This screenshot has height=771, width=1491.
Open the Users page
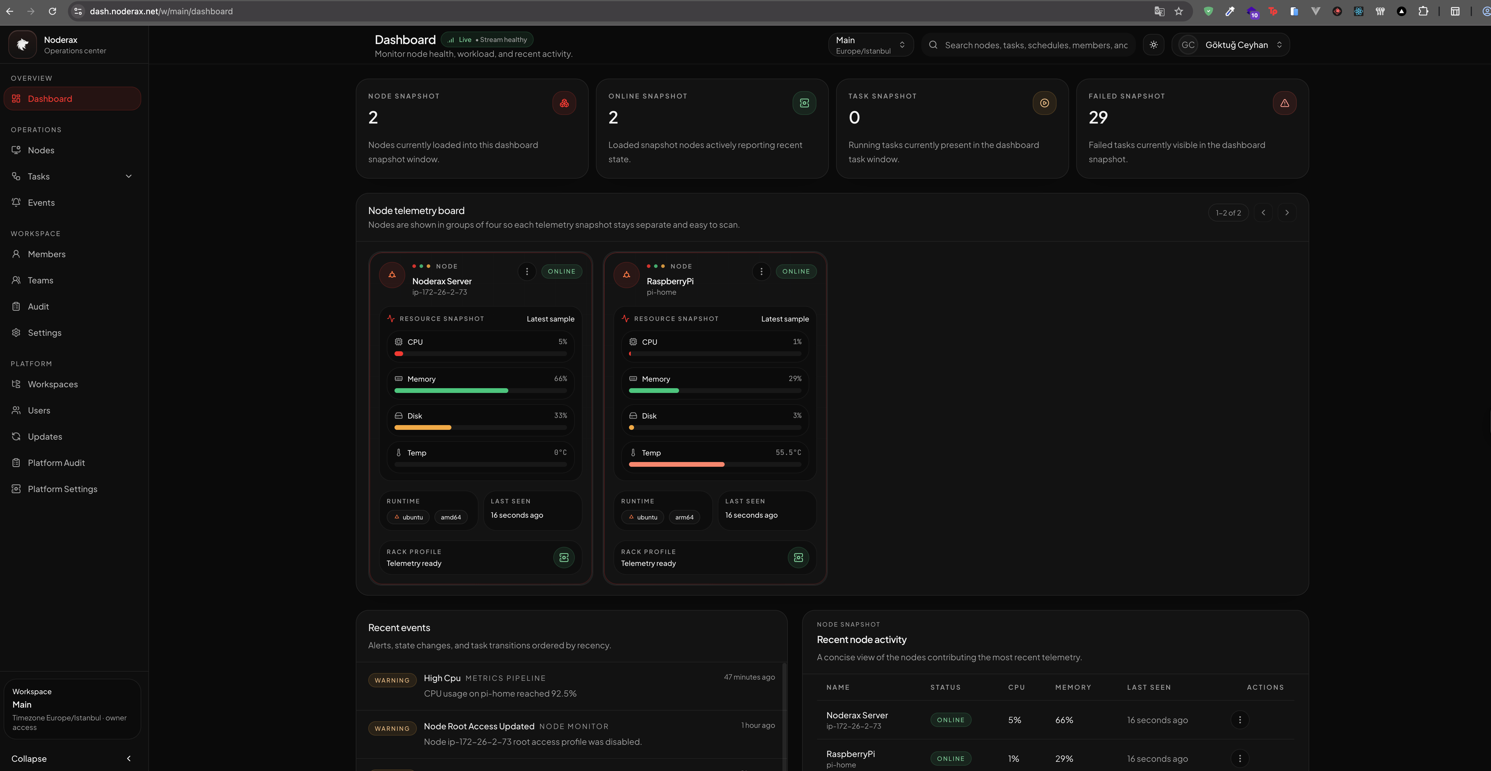click(x=72, y=411)
